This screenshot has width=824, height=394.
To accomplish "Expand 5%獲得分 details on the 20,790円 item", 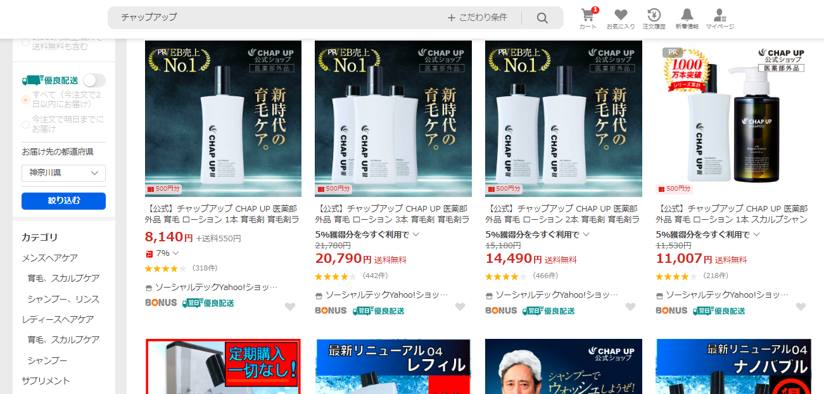I will (x=416, y=234).
